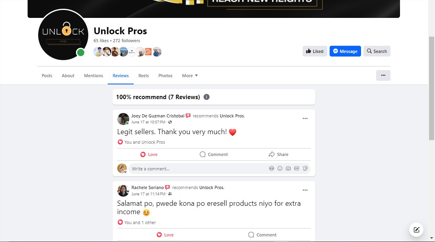
Task: Switch to the Photos tab
Action: (x=165, y=76)
